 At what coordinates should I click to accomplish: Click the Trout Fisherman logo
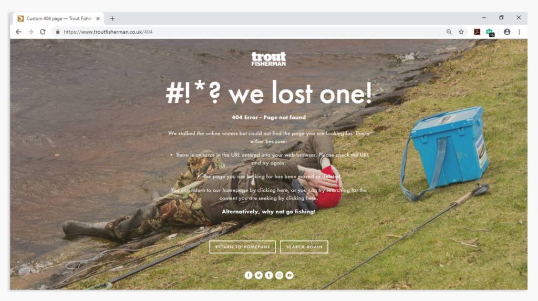pyautogui.click(x=268, y=59)
